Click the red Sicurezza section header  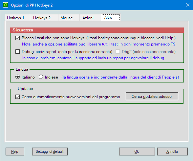coord(97,30)
